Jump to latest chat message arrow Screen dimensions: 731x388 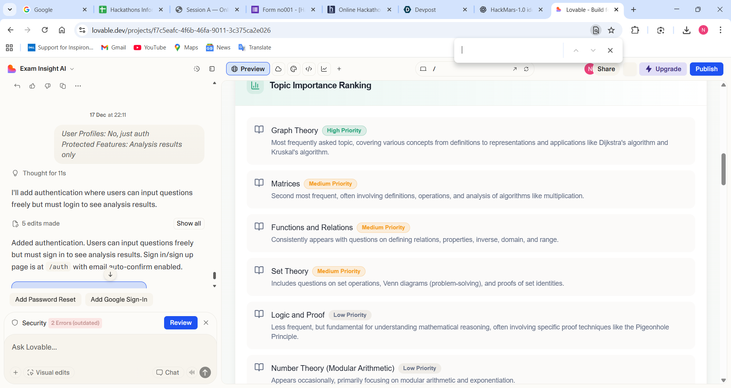coord(110,274)
